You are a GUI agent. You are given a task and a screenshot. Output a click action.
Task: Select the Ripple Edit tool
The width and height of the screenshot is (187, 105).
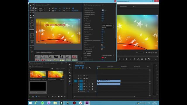tap(70, 70)
